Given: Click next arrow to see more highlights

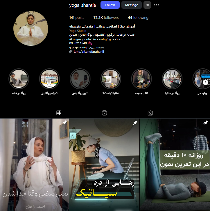Looking at the screenshot, I should pos(205,82).
